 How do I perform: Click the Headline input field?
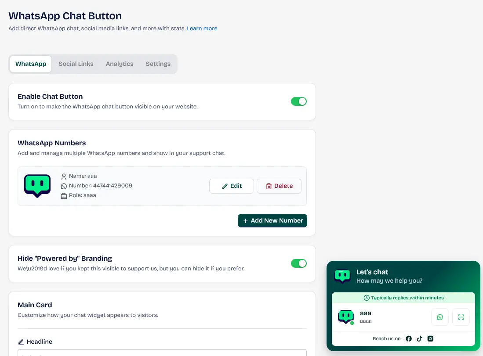(162, 352)
